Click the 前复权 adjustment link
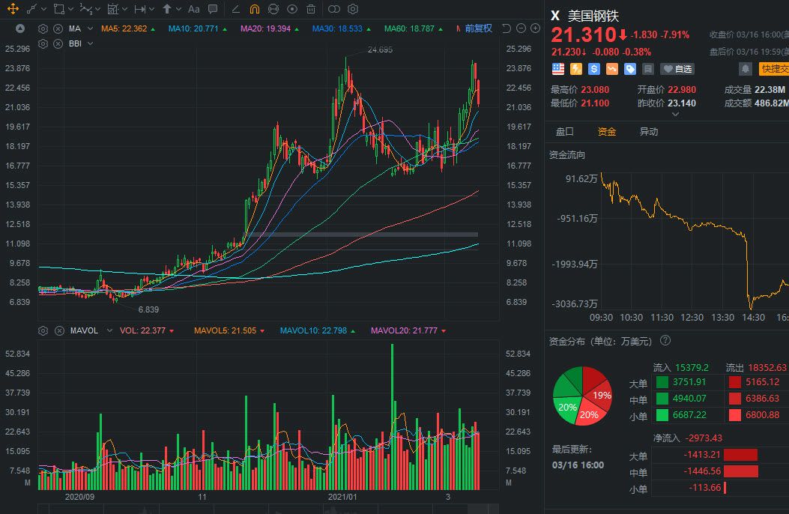The width and height of the screenshot is (789, 514). (x=478, y=28)
